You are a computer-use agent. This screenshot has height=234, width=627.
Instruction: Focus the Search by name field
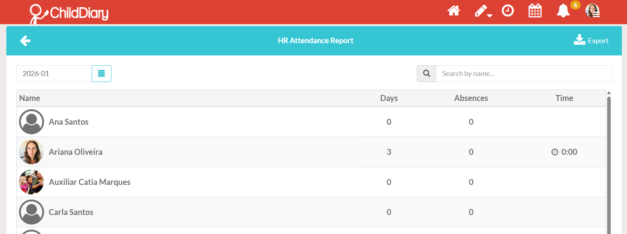[524, 74]
